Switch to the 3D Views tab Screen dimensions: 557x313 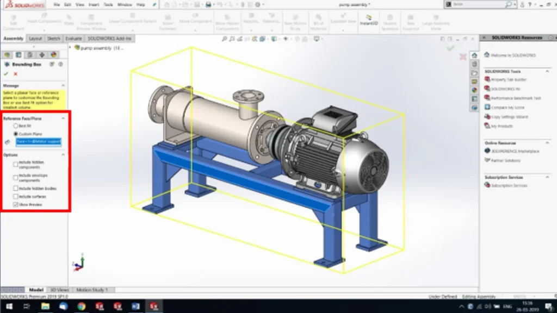pyautogui.click(x=60, y=290)
